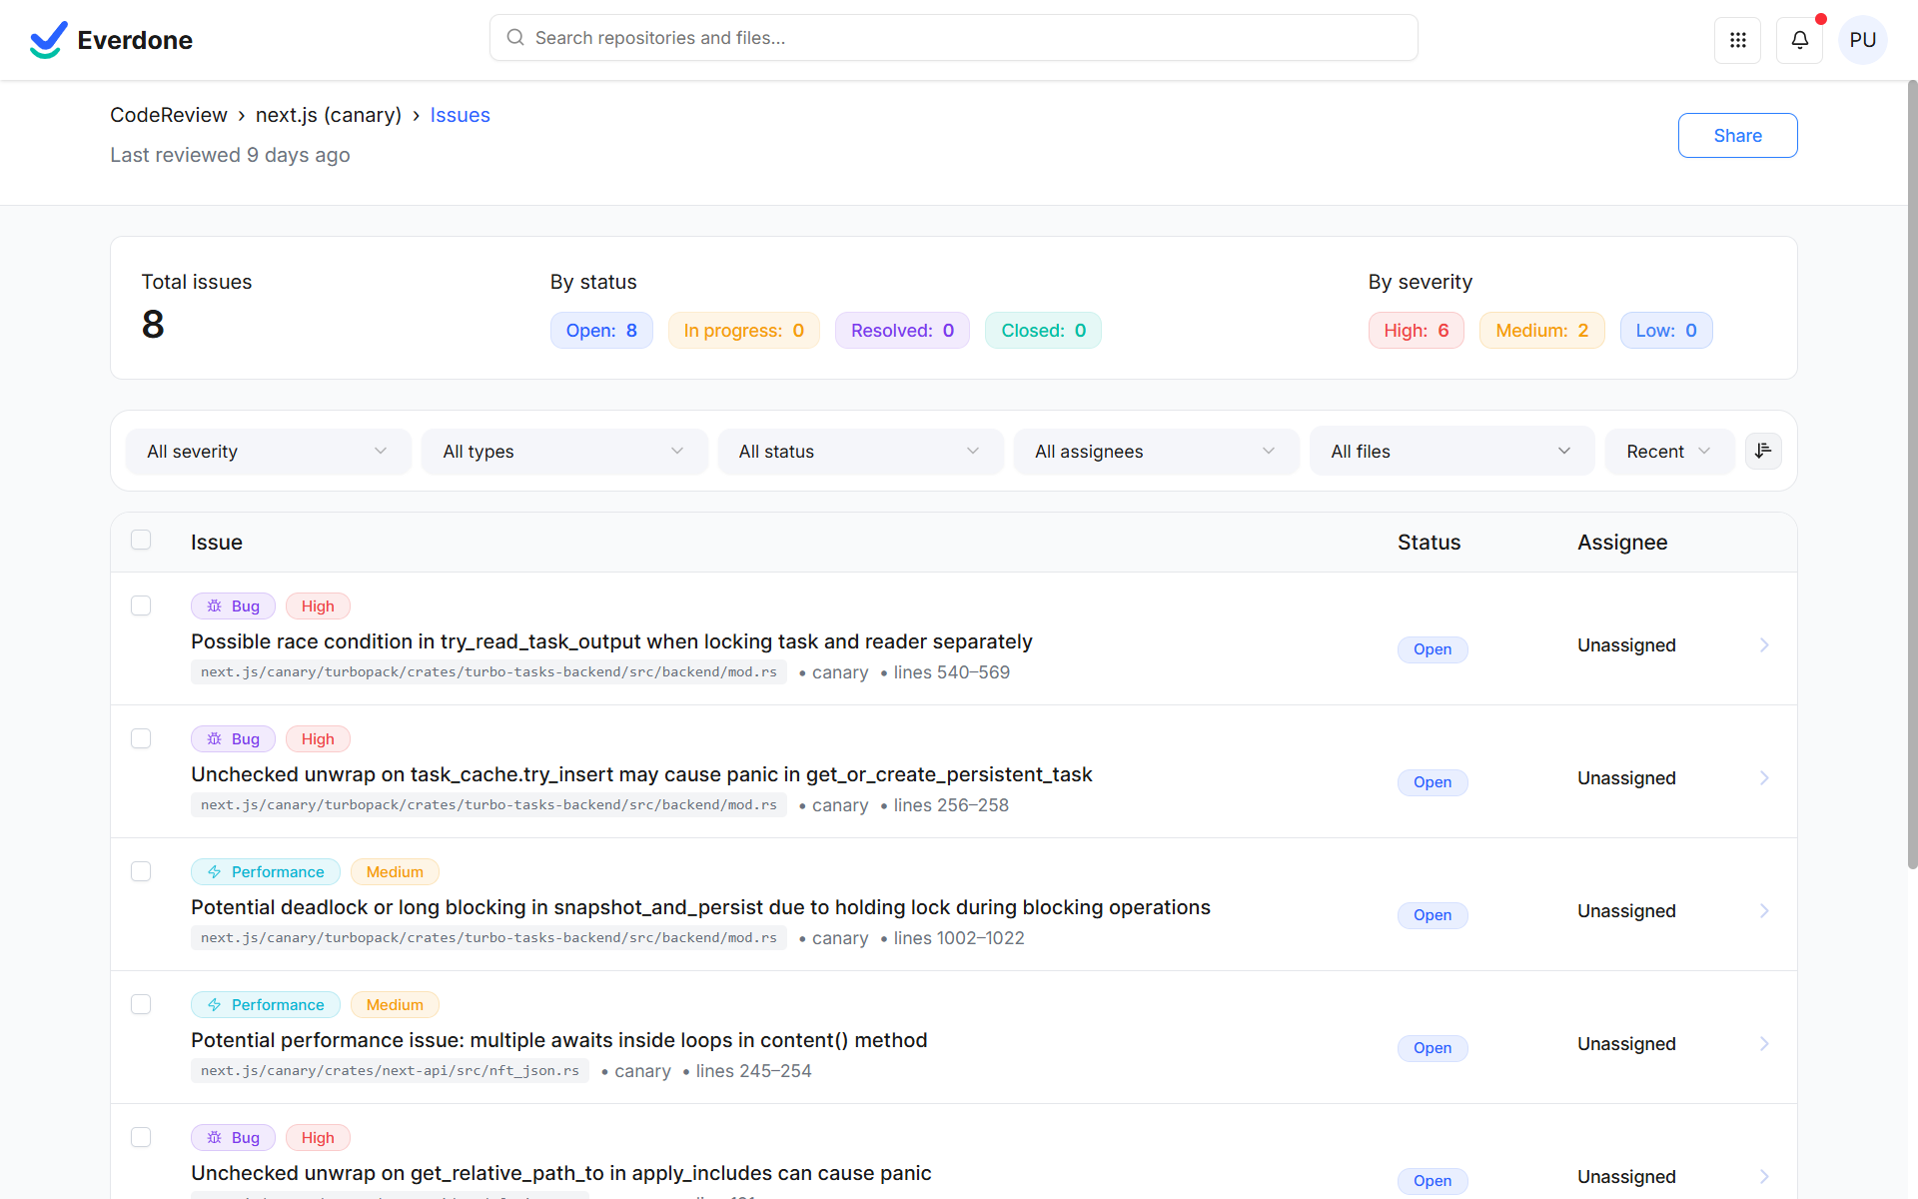Check the snapshot_and_persist deadlock issue checkbox

[x=141, y=871]
